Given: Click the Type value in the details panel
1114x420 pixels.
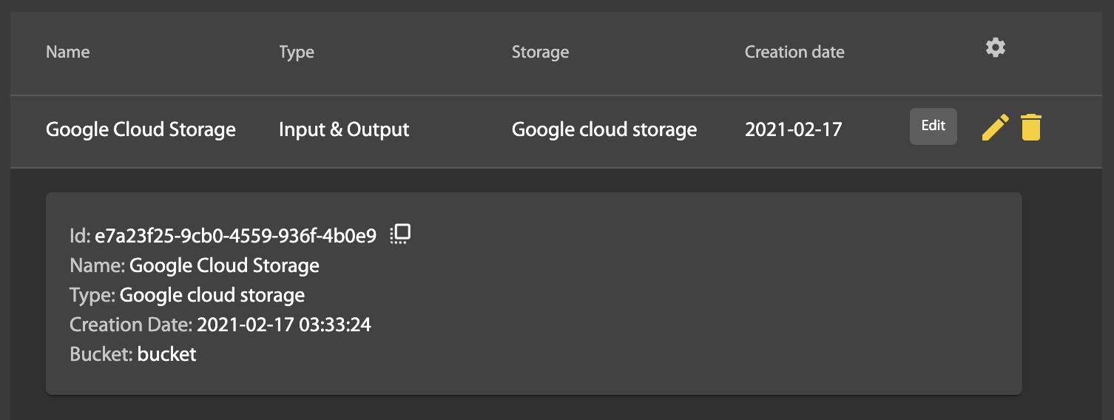Looking at the screenshot, I should (x=212, y=295).
